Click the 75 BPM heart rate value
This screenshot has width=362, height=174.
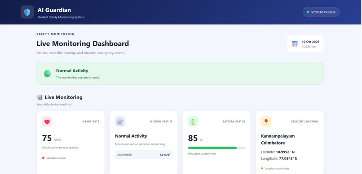pos(51,138)
